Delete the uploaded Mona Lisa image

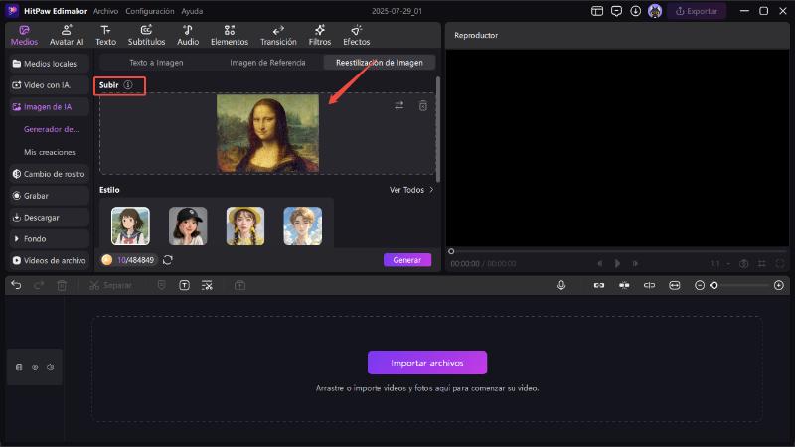pyautogui.click(x=423, y=105)
